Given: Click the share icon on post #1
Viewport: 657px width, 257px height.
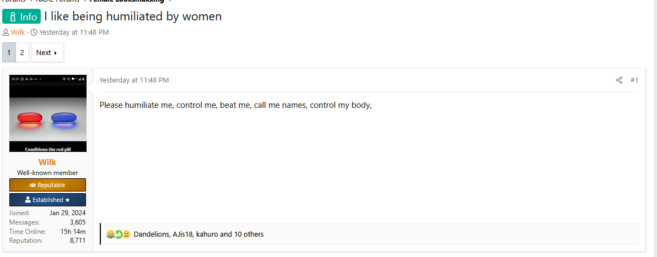Looking at the screenshot, I should pyautogui.click(x=619, y=80).
